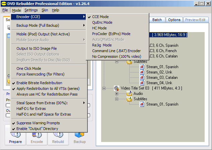Switch to the Options tab

(174, 20)
